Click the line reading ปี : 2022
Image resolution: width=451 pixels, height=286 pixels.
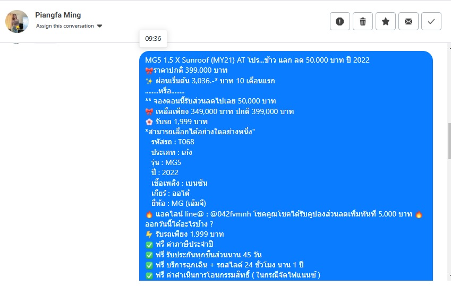tap(165, 173)
